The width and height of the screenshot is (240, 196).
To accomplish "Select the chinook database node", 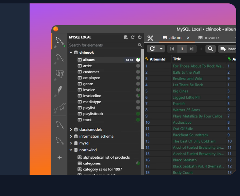I will pos(86,52).
